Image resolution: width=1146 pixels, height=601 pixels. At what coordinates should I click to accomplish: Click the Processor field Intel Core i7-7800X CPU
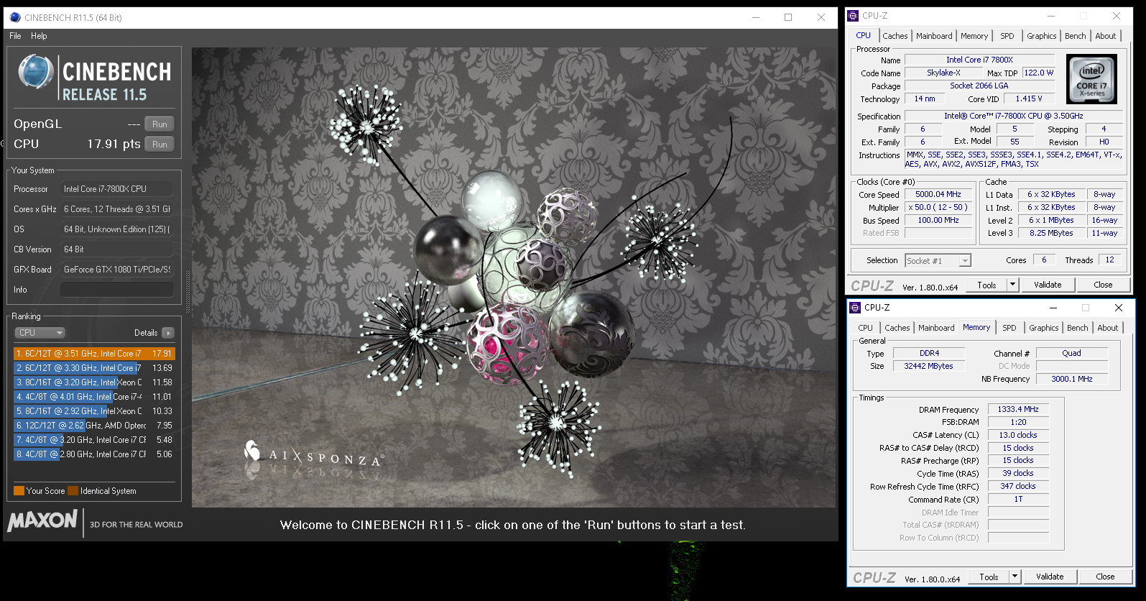coord(117,189)
